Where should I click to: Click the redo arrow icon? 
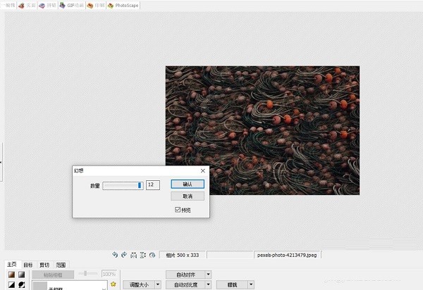(124, 255)
